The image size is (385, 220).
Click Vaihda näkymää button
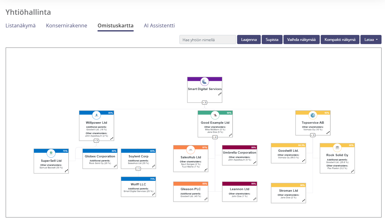[301, 40]
